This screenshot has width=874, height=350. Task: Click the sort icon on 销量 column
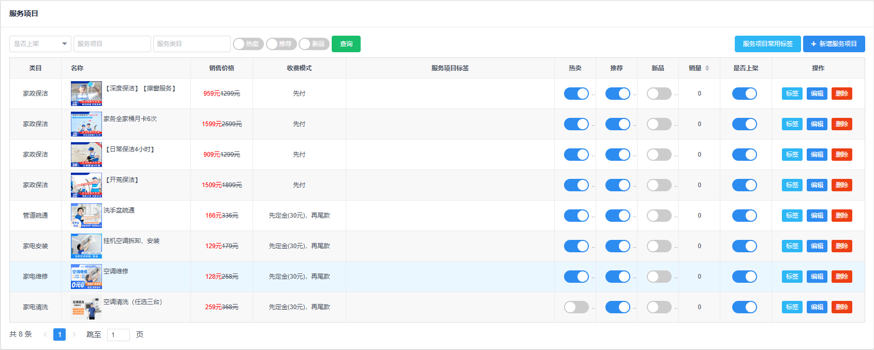click(707, 68)
